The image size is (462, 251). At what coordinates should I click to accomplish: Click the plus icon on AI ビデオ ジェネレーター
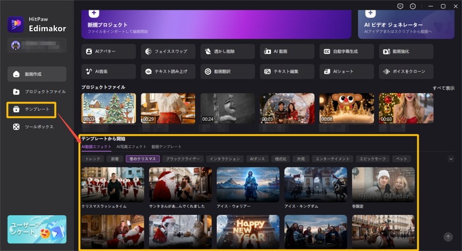[x=370, y=13]
